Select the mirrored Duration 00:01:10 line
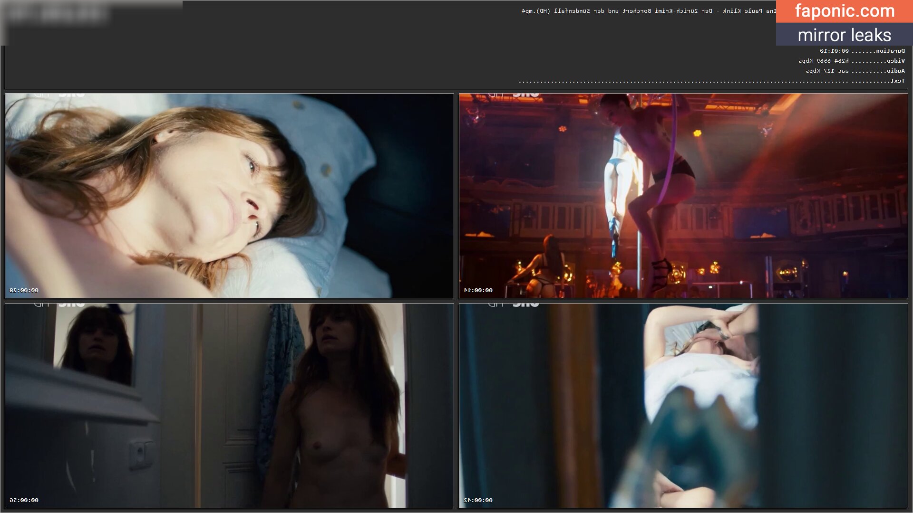 [x=862, y=51]
